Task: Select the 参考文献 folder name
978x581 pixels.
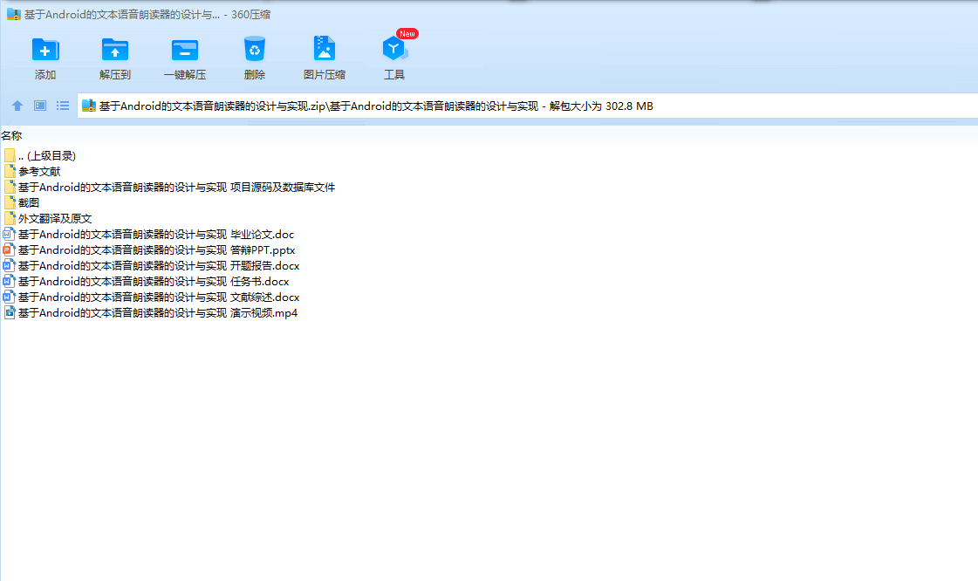Action: point(39,172)
